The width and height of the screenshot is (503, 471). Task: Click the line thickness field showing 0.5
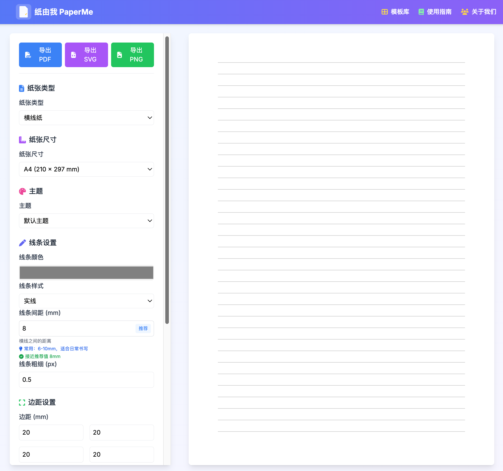tap(86, 380)
